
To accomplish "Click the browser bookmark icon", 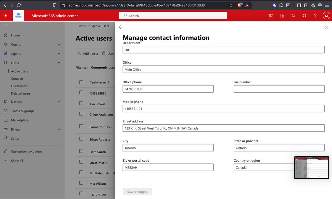I will tap(55, 5).
